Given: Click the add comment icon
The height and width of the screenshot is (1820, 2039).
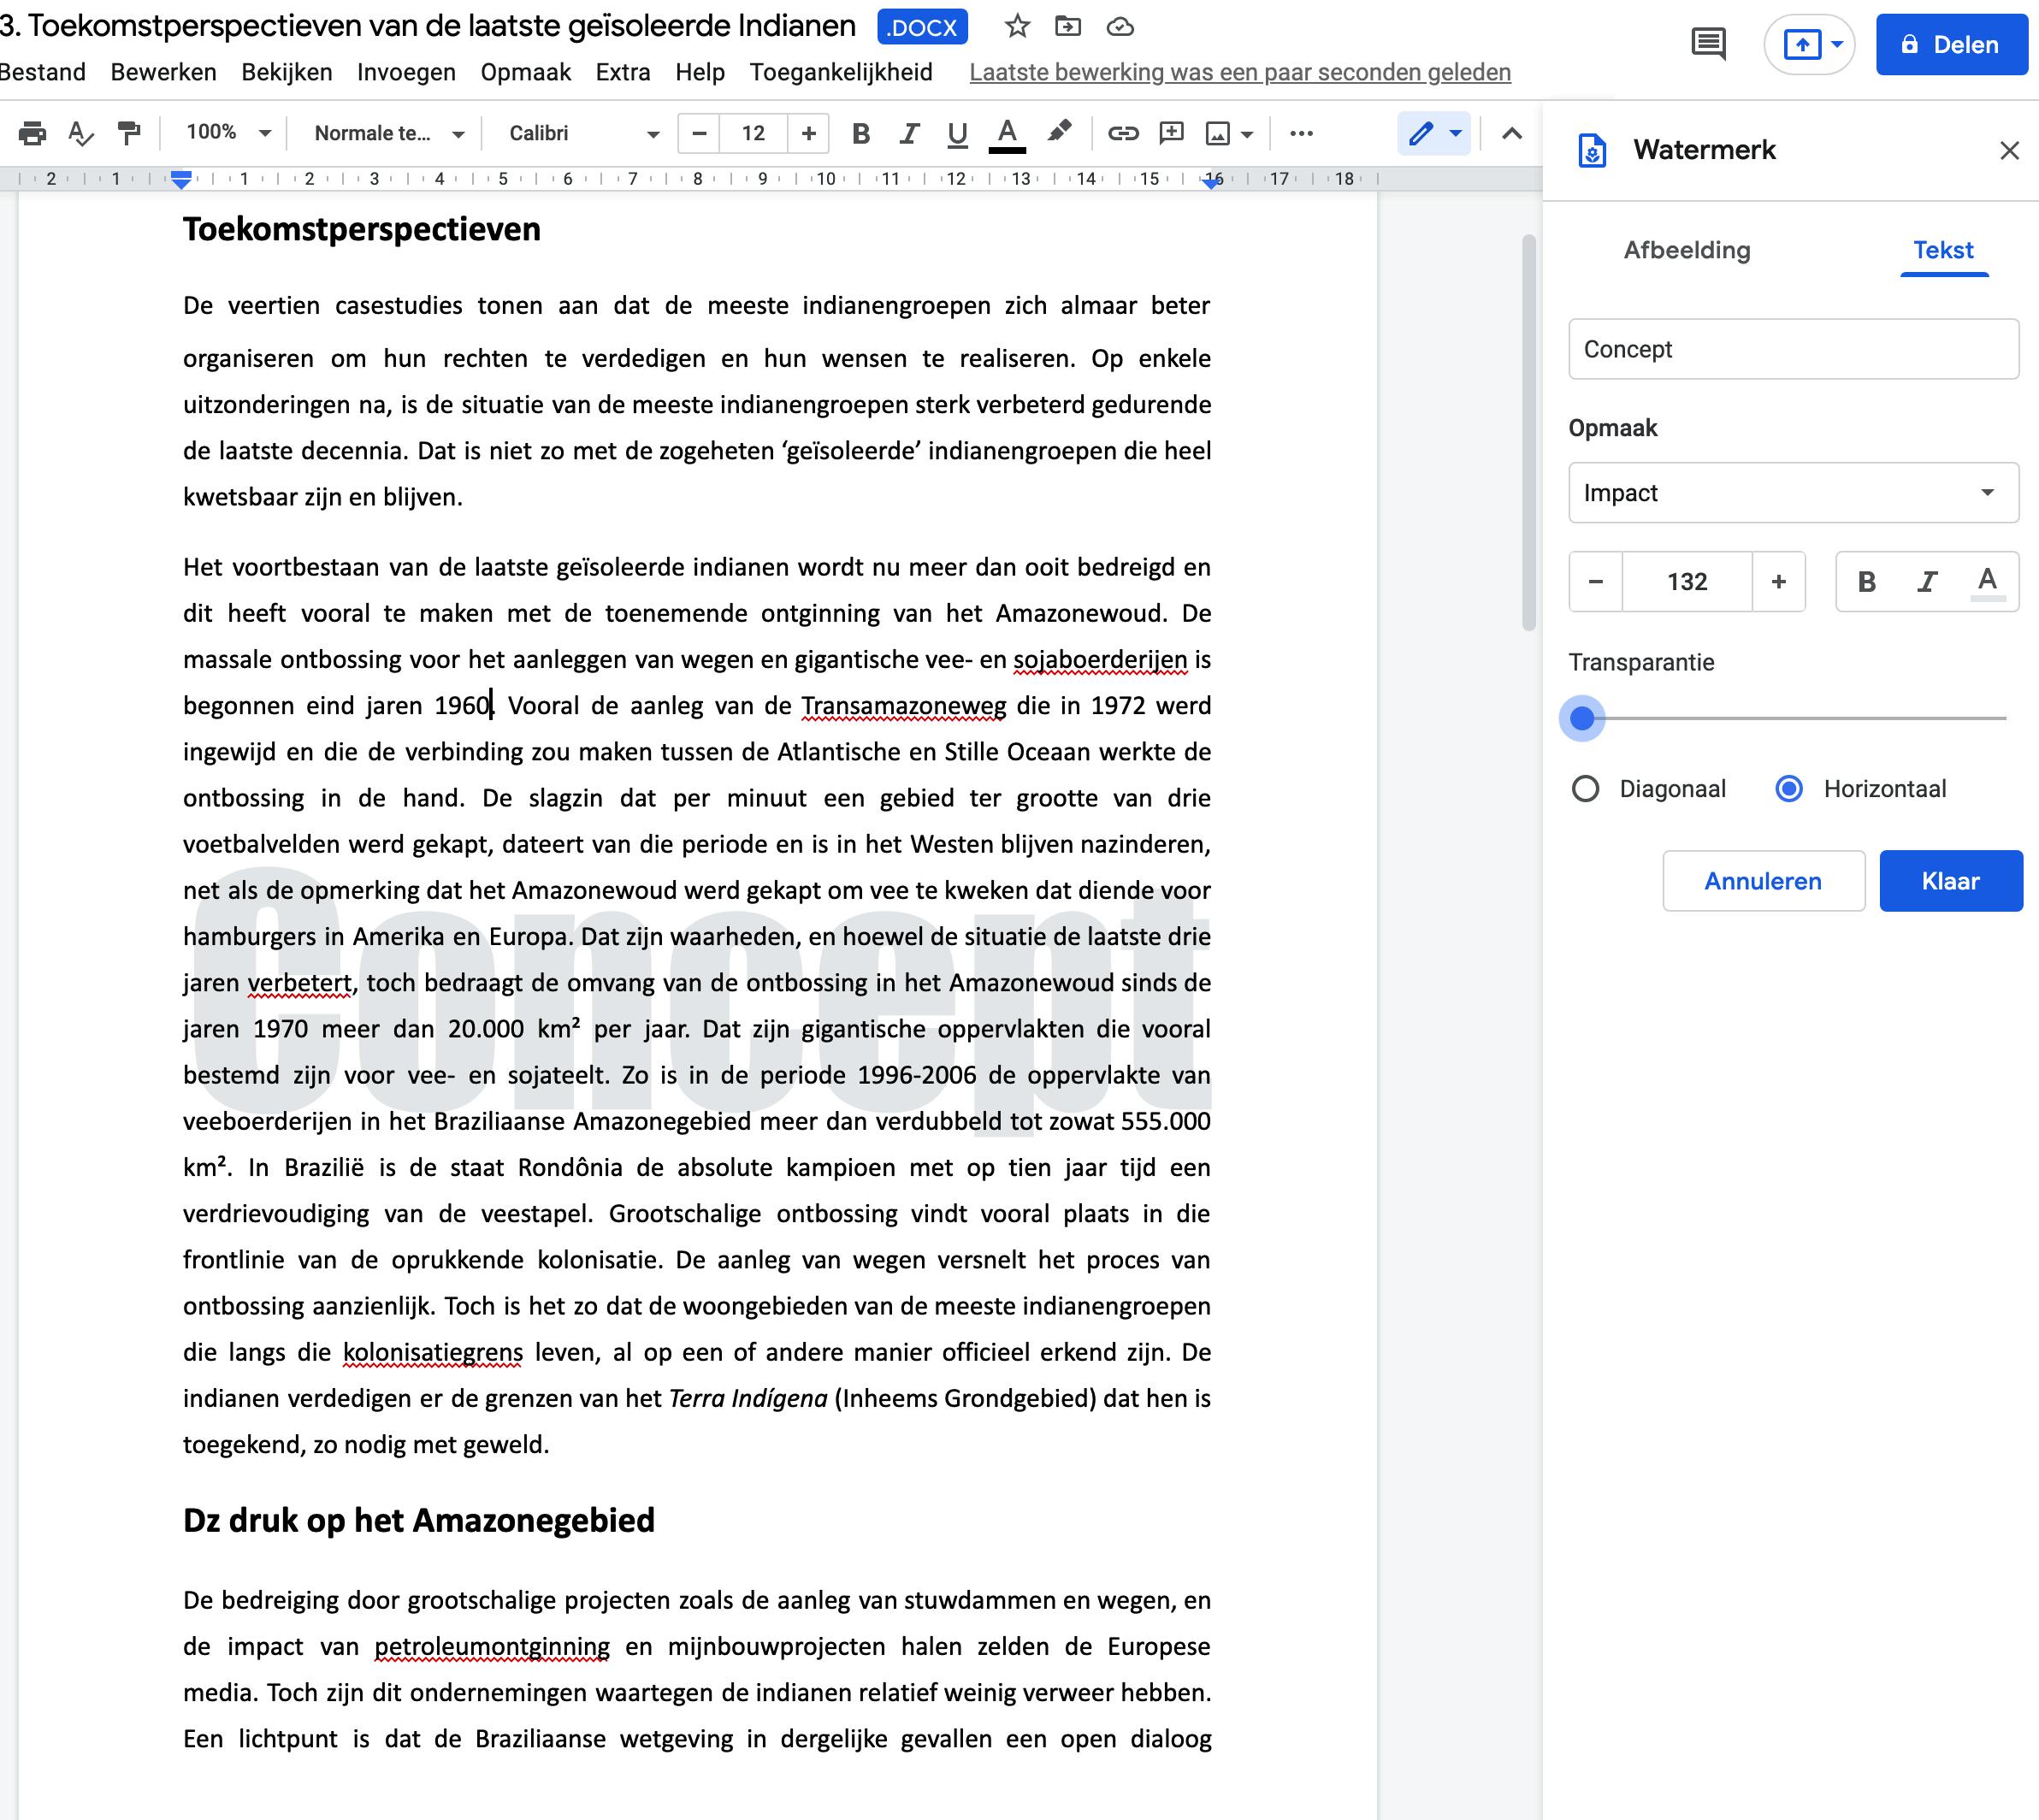Looking at the screenshot, I should pos(1171,133).
